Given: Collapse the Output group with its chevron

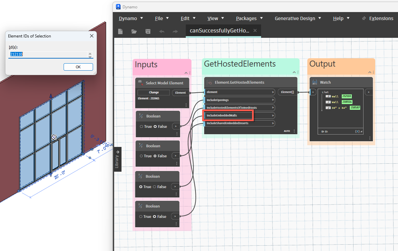Looking at the screenshot, I should (x=370, y=72).
